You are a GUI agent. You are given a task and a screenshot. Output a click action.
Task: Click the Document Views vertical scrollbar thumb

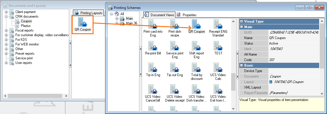[x=233, y=82]
